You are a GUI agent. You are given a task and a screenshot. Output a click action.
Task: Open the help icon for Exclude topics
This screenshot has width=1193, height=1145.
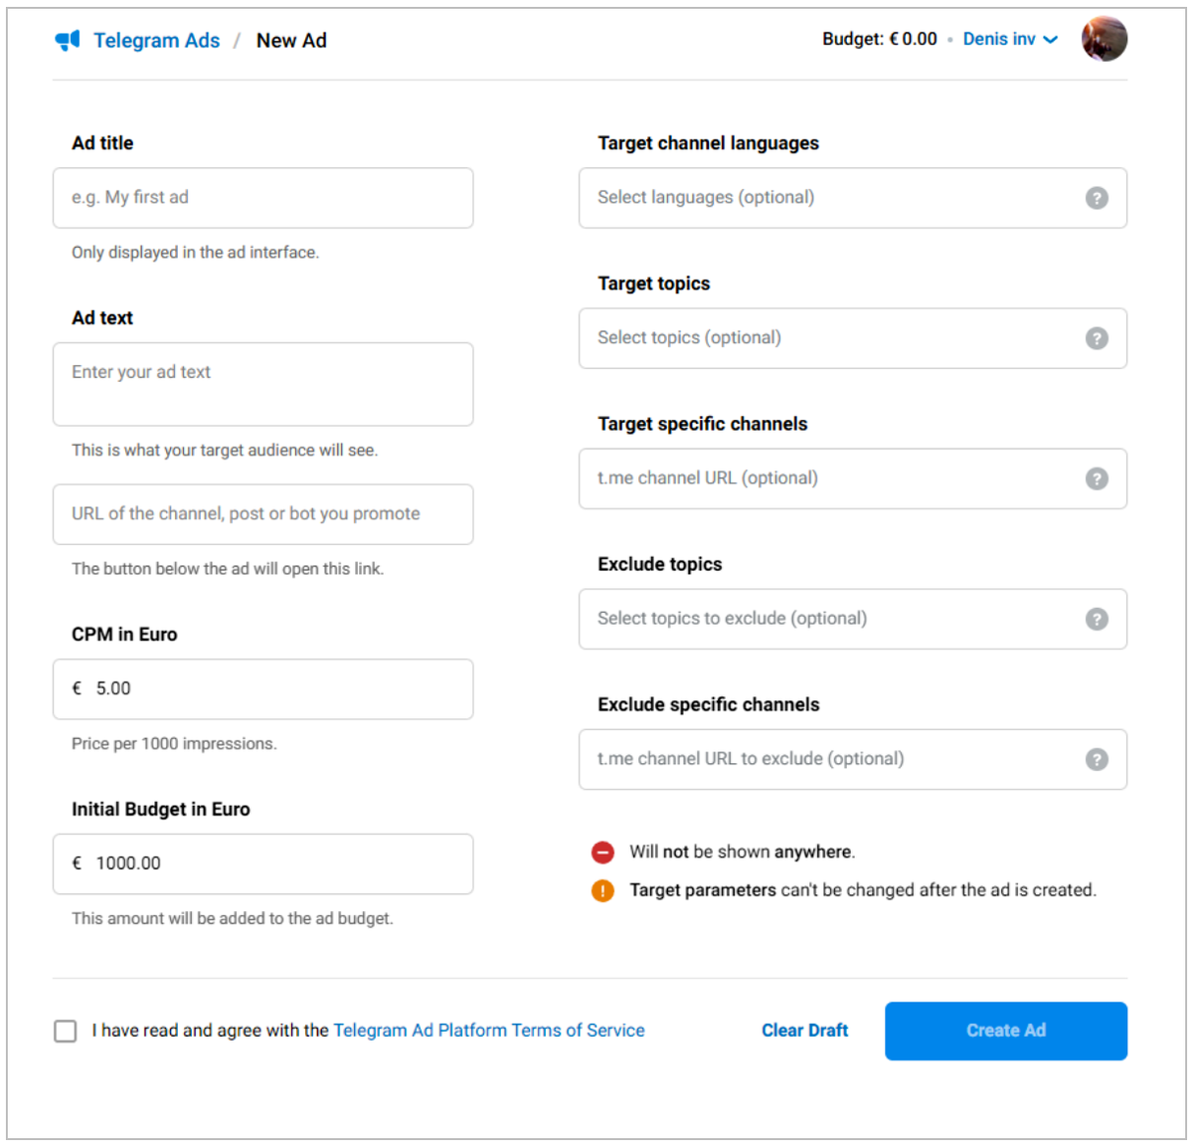click(x=1097, y=619)
